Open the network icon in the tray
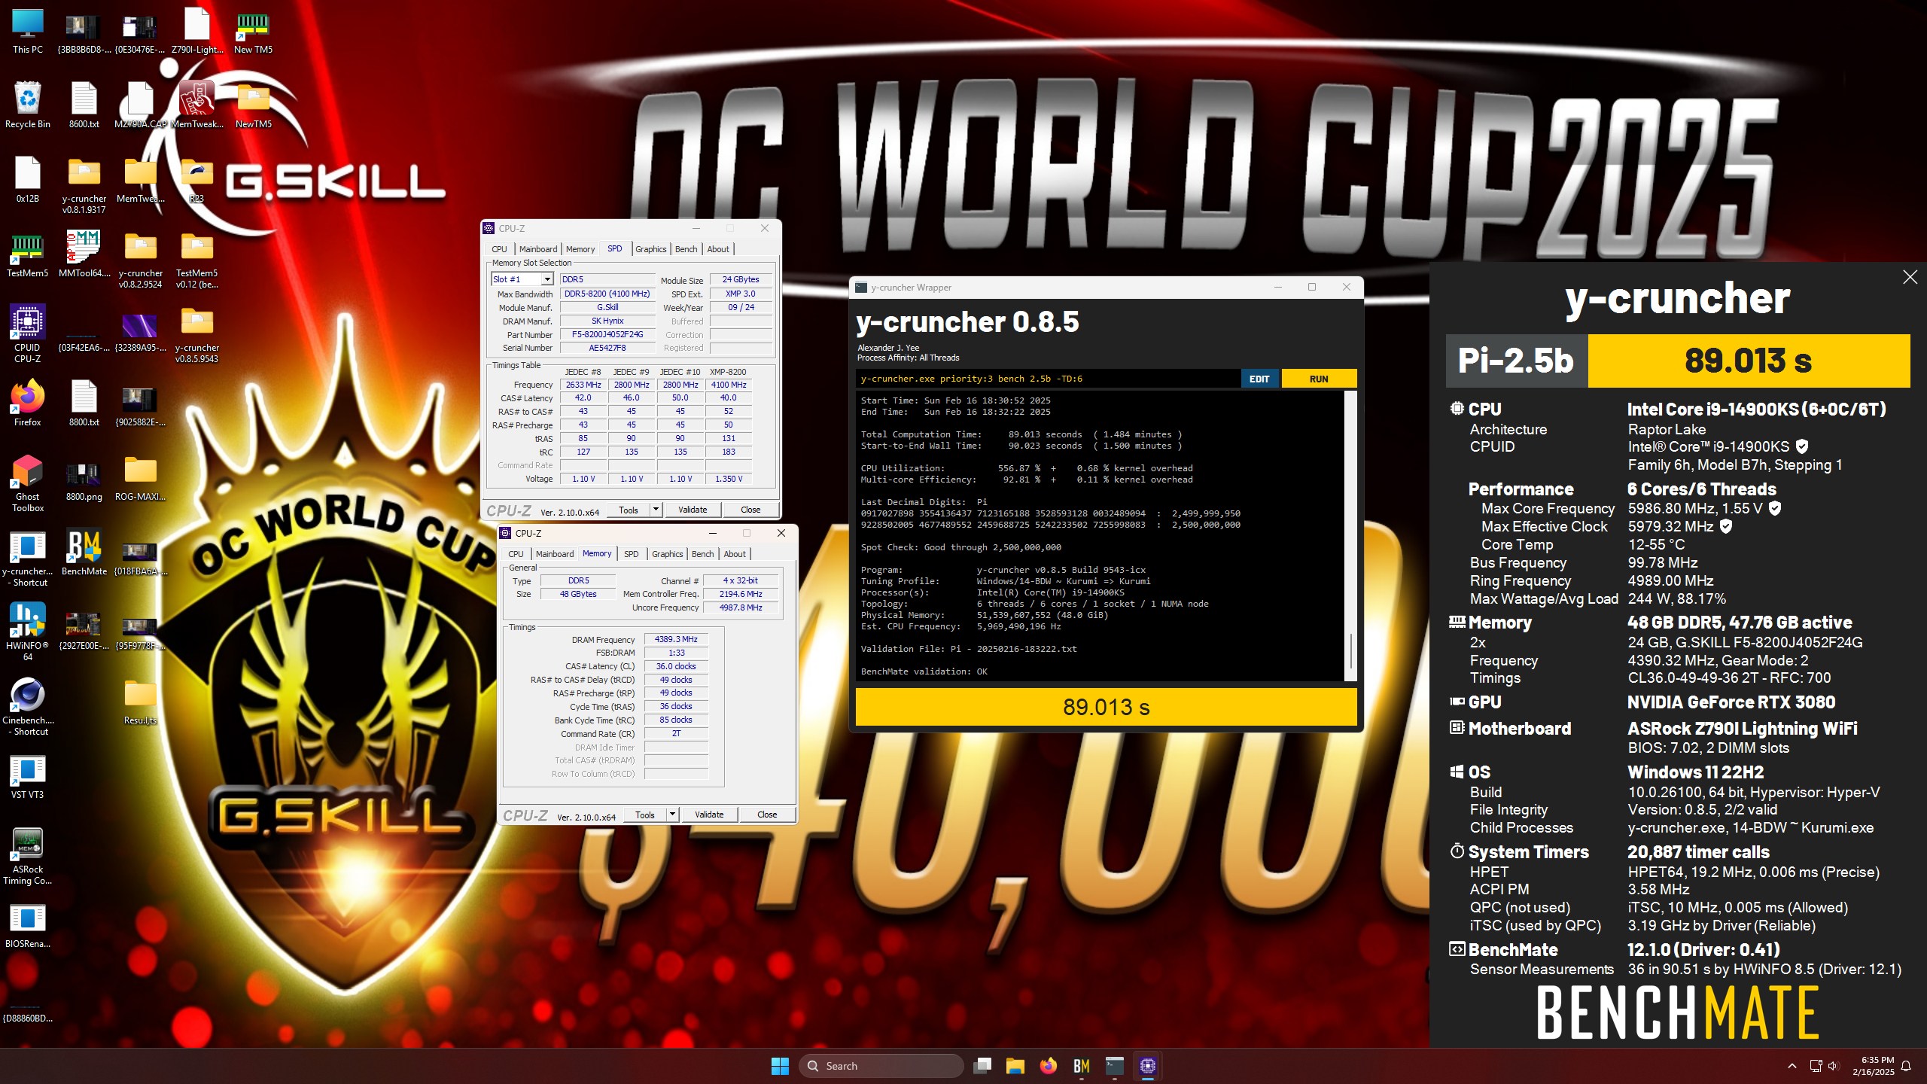The width and height of the screenshot is (1927, 1084). pyautogui.click(x=1816, y=1066)
